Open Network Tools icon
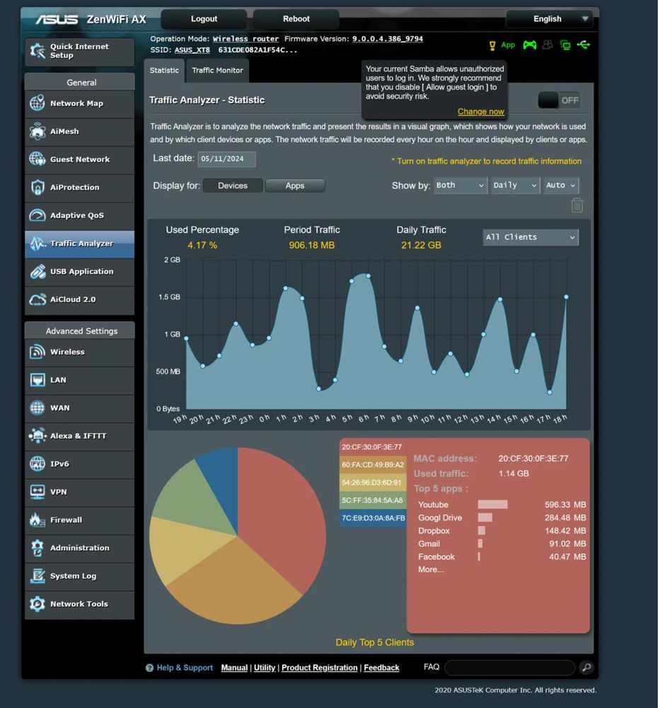658x708 pixels. click(37, 604)
